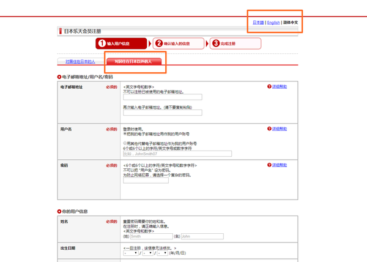Viewport: 367px width, 262px height.
Task: Click the help icon in the email row
Action: pos(269,87)
